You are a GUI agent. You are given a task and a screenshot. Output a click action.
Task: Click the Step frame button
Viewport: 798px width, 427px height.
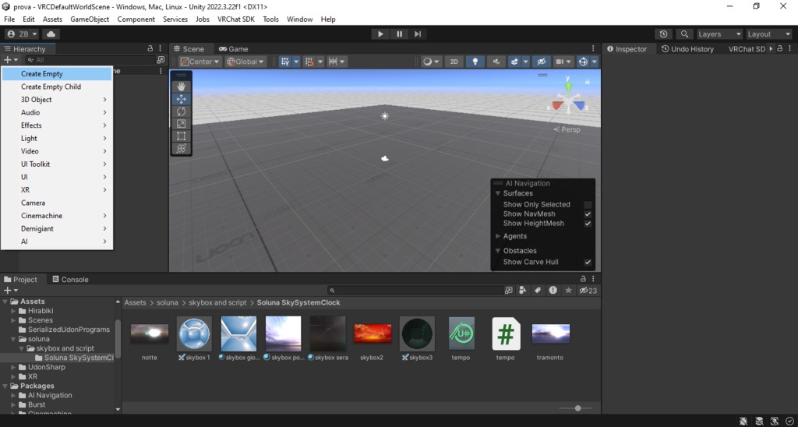click(418, 34)
